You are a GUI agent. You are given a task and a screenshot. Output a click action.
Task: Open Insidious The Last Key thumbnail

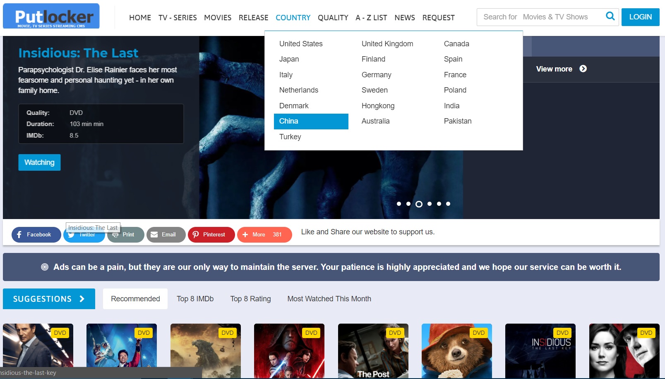(x=540, y=351)
